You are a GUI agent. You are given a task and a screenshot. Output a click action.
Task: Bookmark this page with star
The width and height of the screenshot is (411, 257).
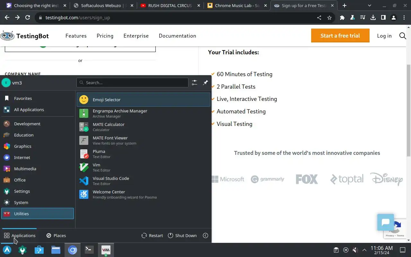(329, 18)
